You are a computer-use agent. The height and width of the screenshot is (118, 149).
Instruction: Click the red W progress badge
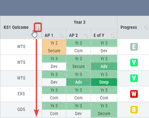(x=134, y=94)
